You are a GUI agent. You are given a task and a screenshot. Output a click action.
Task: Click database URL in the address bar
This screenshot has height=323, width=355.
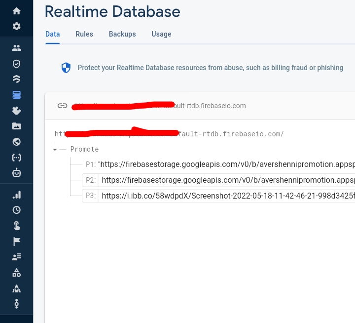pos(159,106)
